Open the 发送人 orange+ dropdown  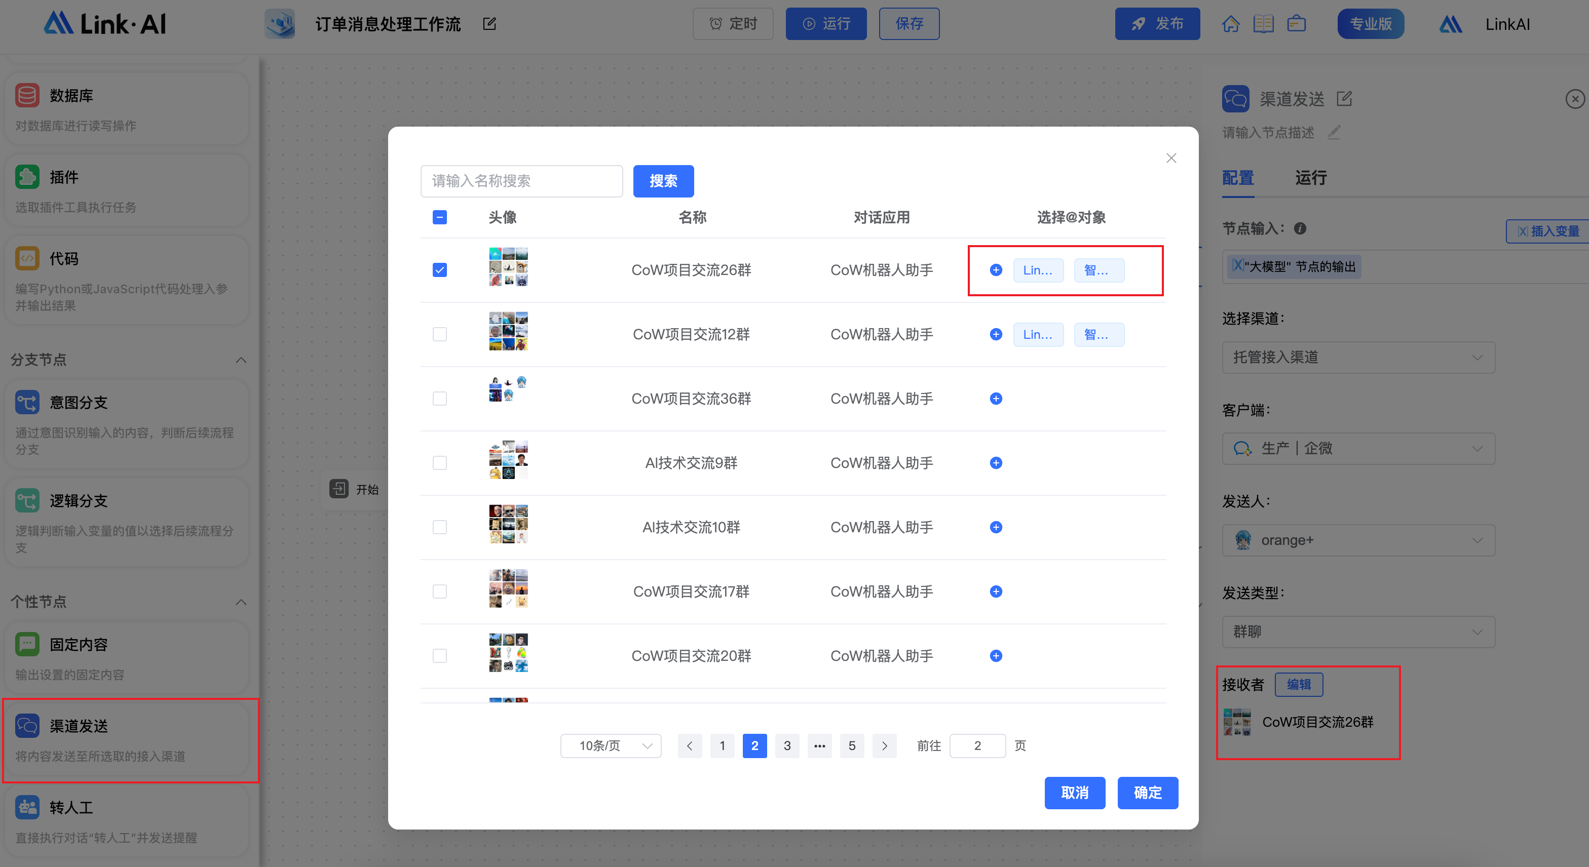pyautogui.click(x=1358, y=540)
